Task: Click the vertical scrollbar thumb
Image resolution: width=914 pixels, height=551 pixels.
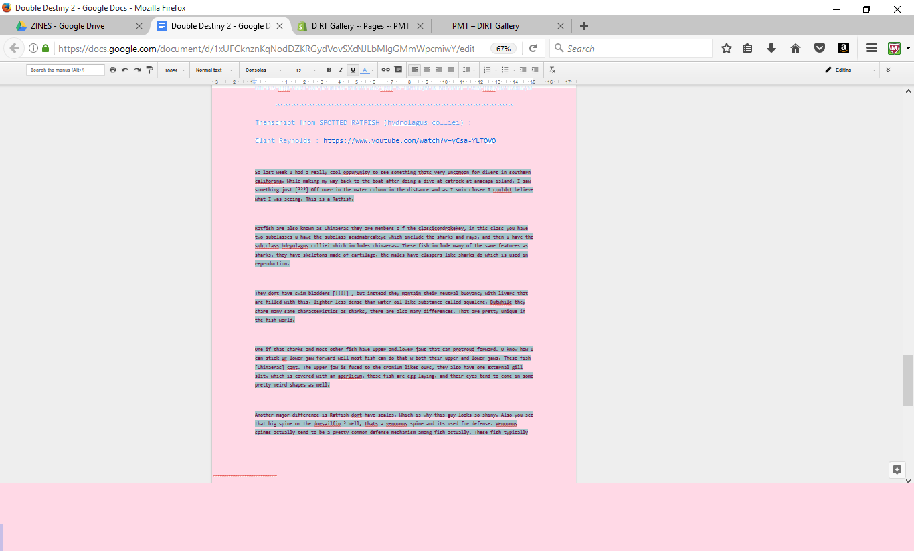Action: [908, 380]
